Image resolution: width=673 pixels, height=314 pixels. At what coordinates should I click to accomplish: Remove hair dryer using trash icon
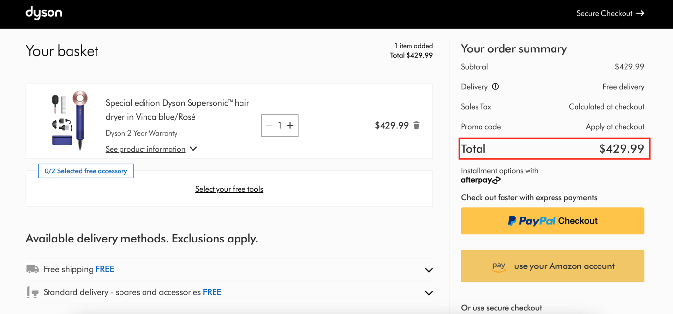tap(416, 125)
